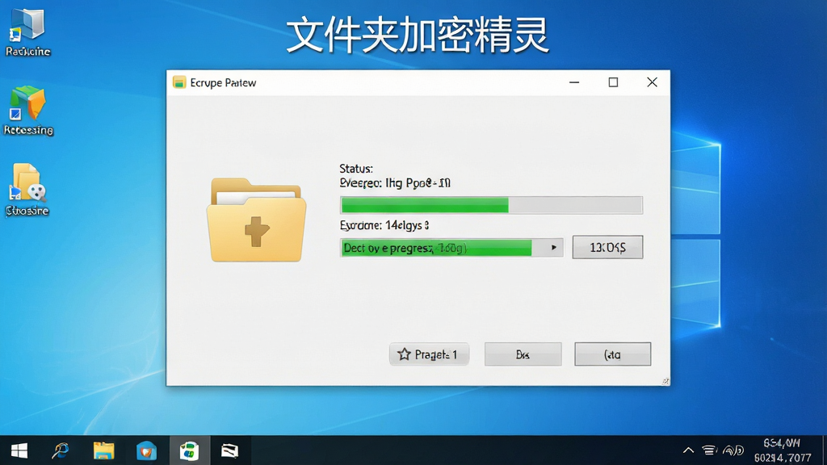Screen dimensions: 827x465
Task: Select the active green app taskbar icon
Action: pyautogui.click(x=189, y=450)
